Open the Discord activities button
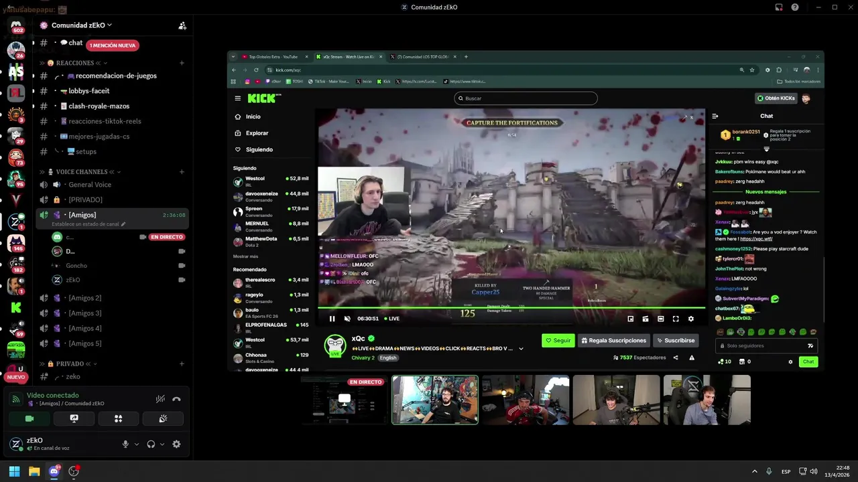The height and width of the screenshot is (482, 858). pyautogui.click(x=118, y=418)
